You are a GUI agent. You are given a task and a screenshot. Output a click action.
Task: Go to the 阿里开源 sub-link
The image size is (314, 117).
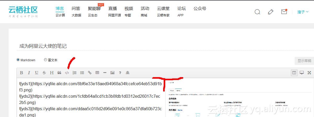point(115,15)
